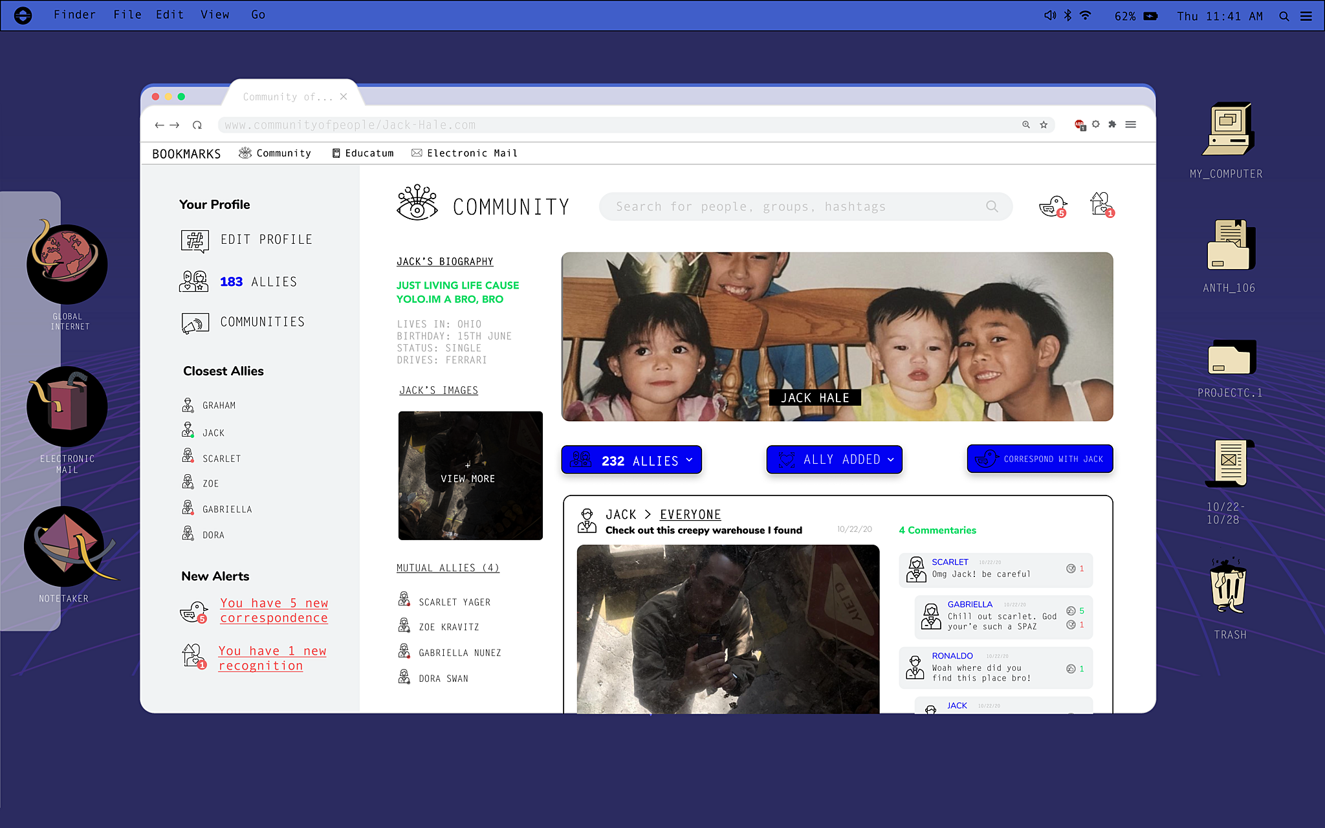Image resolution: width=1325 pixels, height=828 pixels.
Task: Click Correspond With Jack button
Action: tap(1040, 459)
